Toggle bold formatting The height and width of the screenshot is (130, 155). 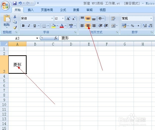[x=23, y=26]
